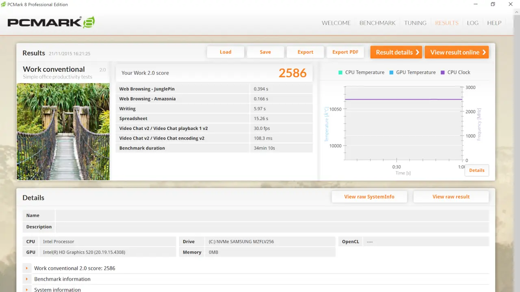Click Details button under the chart

click(x=477, y=170)
